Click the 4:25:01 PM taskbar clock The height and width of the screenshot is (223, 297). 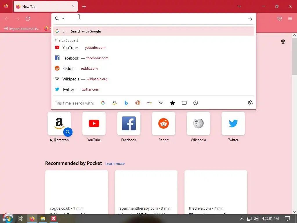(271, 219)
